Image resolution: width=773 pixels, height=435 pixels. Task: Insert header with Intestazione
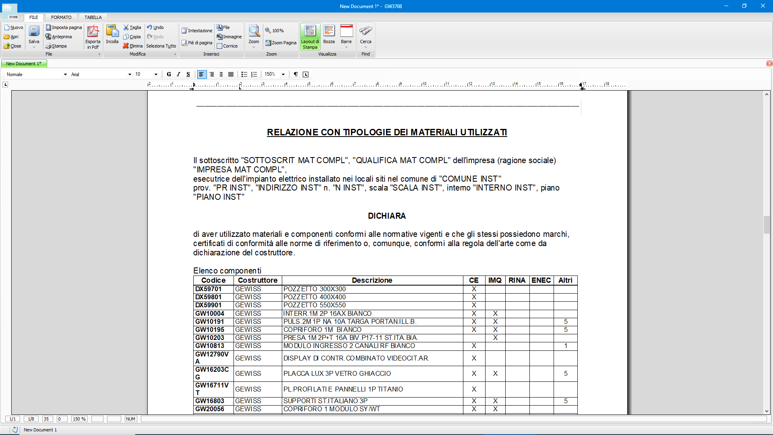197,31
